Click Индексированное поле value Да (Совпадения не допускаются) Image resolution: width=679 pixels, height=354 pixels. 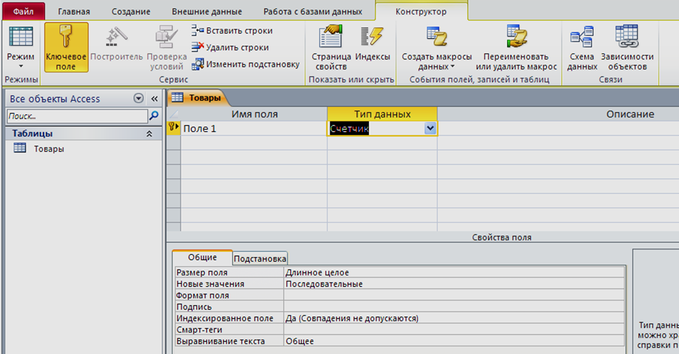pos(455,319)
